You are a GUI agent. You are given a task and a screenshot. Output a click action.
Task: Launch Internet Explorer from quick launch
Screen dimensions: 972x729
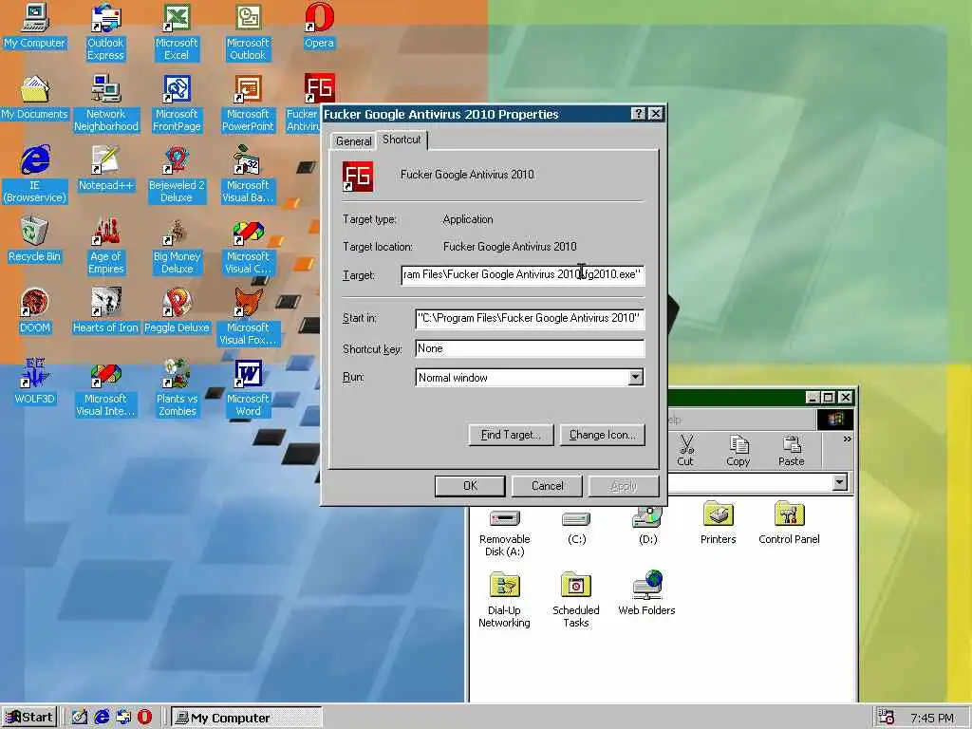(x=102, y=718)
